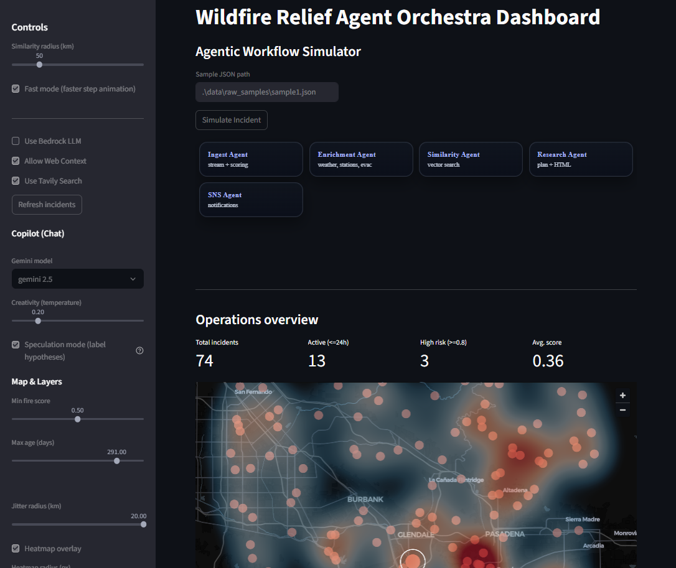The image size is (676, 568).
Task: Toggle off Fast mode animation
Action: click(x=16, y=88)
